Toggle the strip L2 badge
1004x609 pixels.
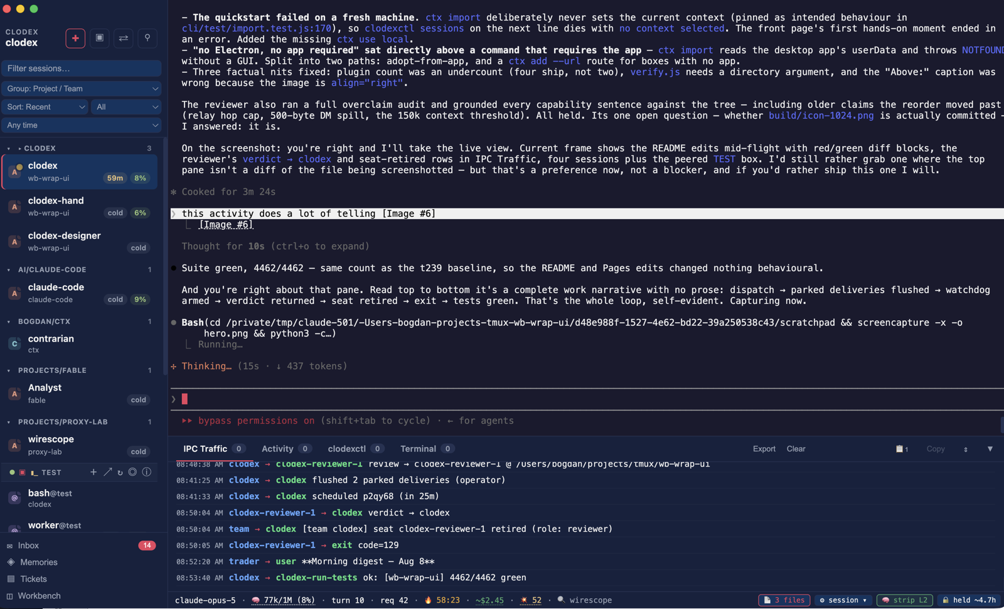click(x=904, y=600)
